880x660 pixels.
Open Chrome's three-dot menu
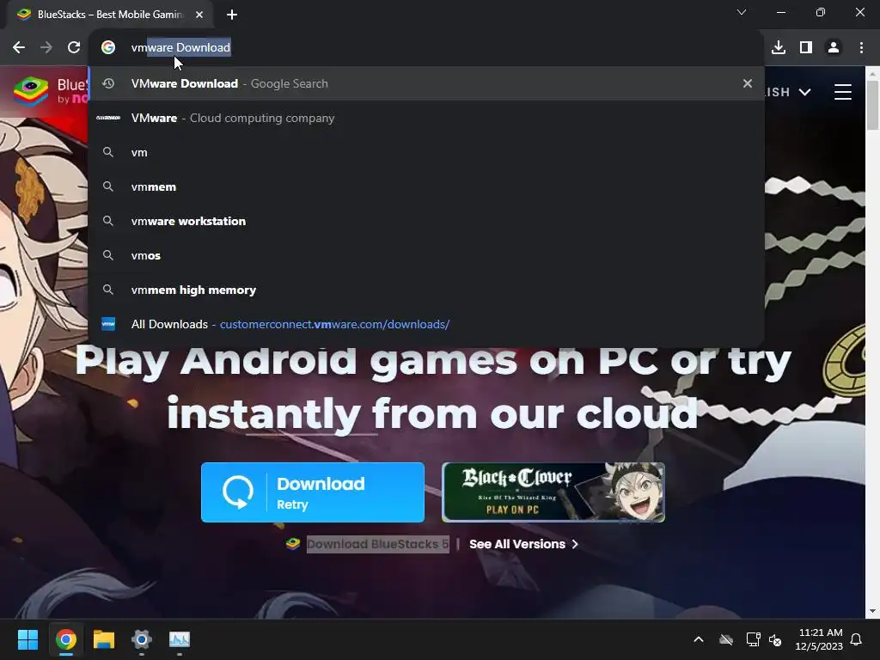point(861,48)
